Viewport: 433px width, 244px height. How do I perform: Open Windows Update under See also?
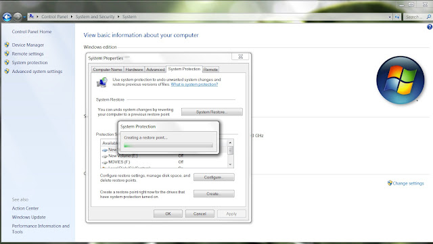[28, 217]
